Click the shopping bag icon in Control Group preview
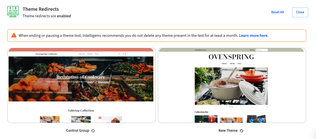Screen dimensions: 316x139 123,54
